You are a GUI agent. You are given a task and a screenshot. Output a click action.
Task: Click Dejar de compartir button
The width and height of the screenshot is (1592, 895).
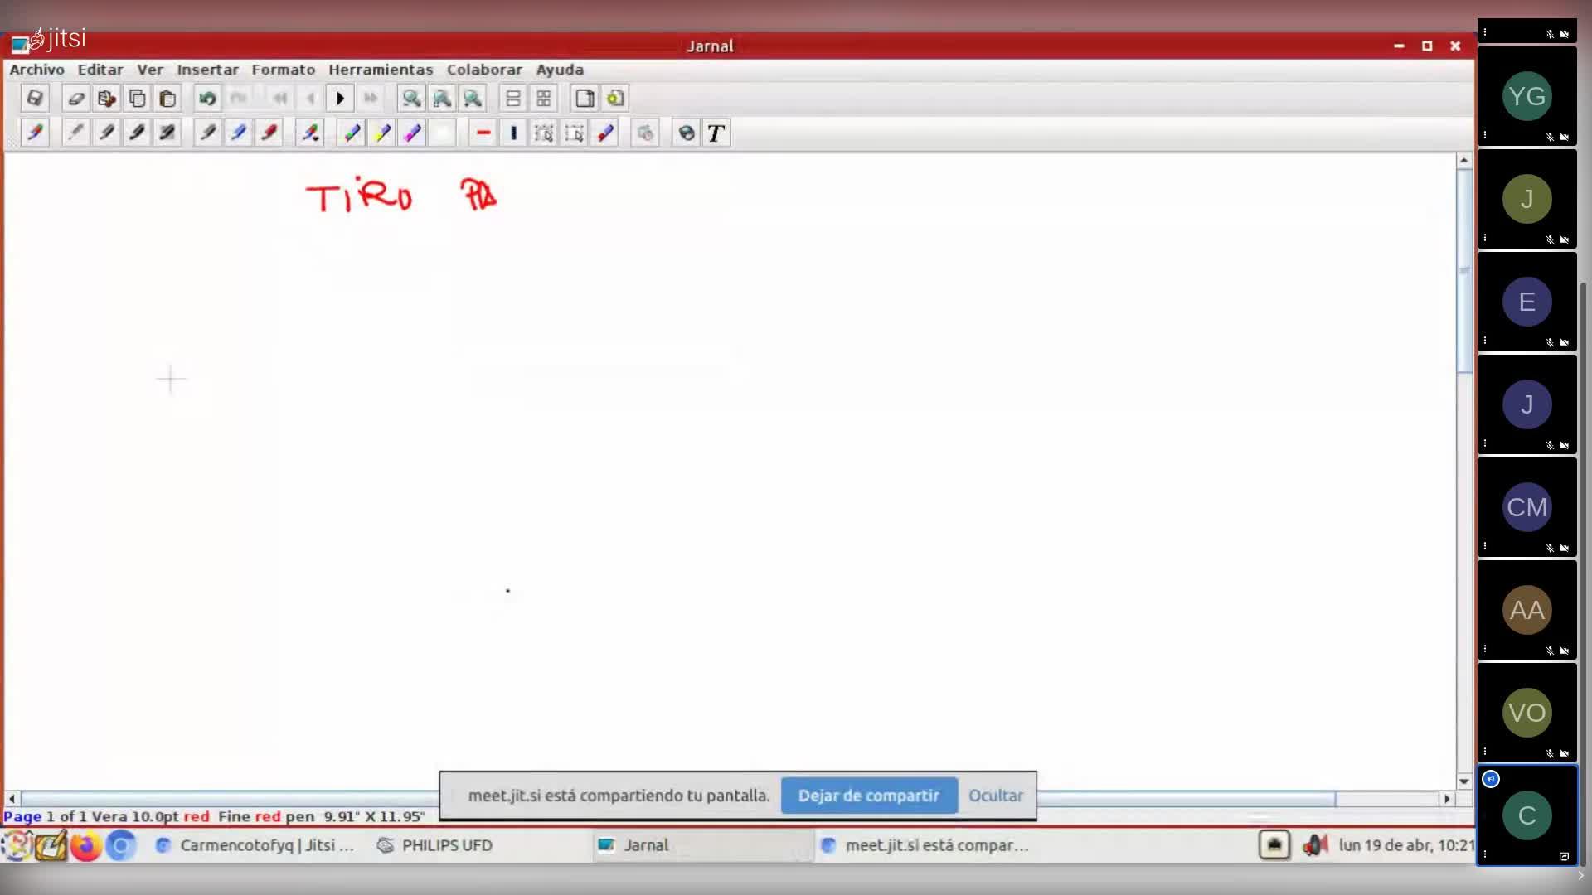click(x=868, y=796)
